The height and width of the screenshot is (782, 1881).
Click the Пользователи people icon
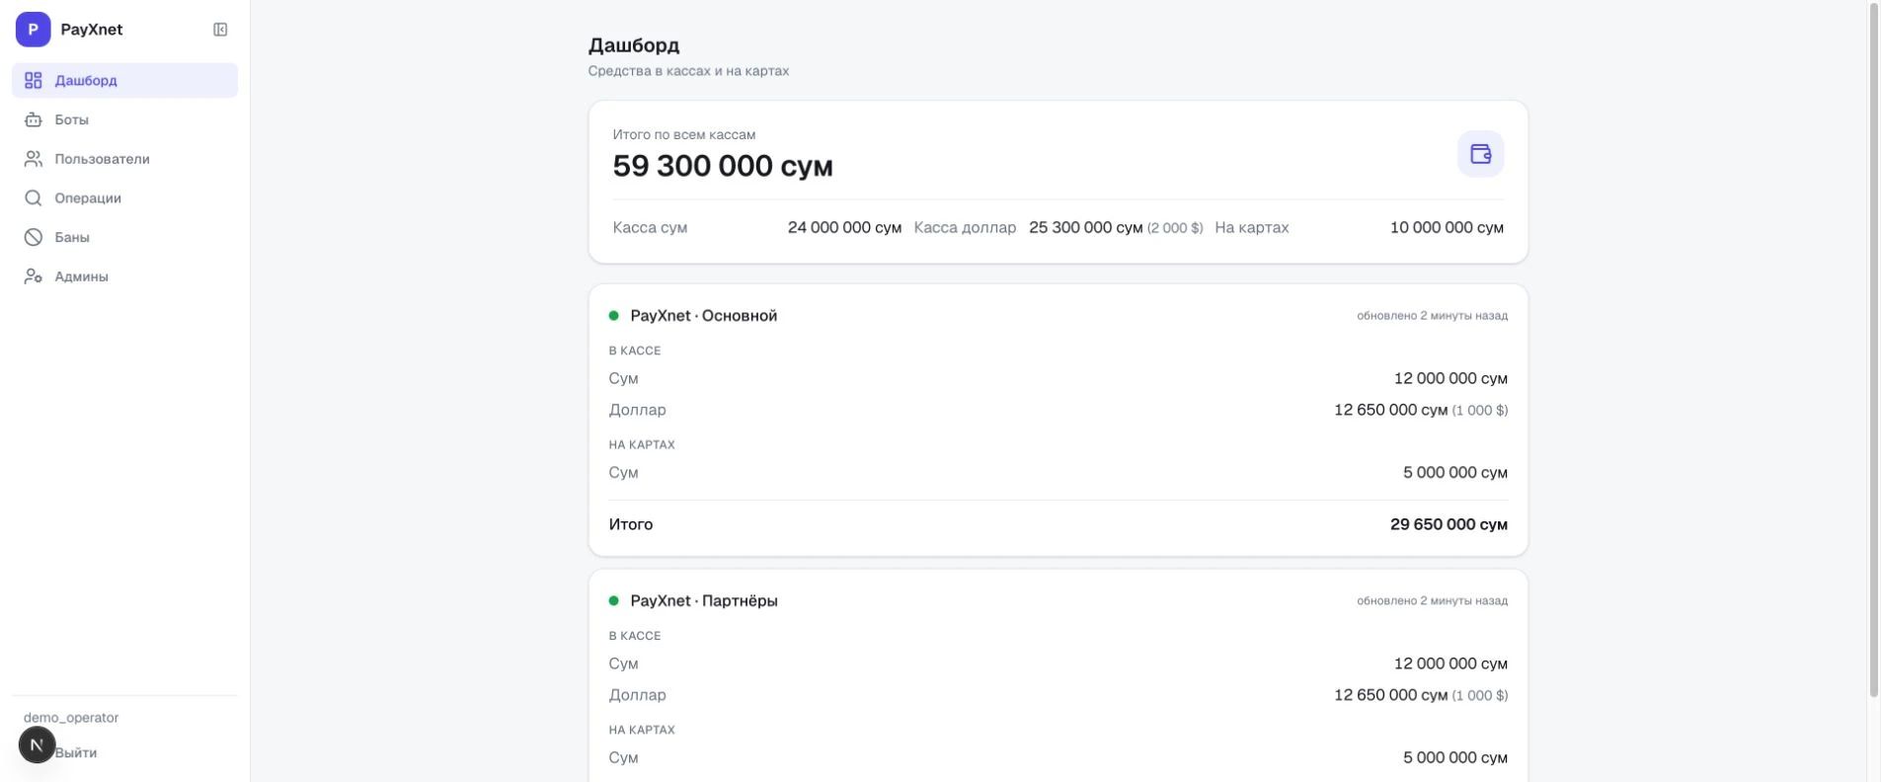34,159
